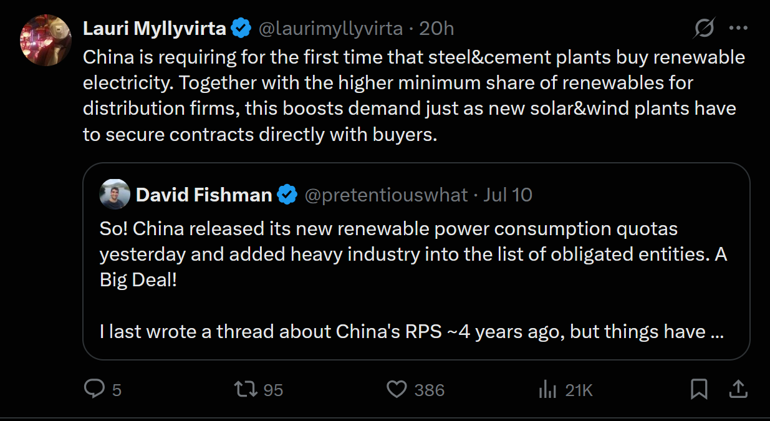The image size is (770, 421).
Task: Open the @pretentiouswhat handle
Action: 386,195
